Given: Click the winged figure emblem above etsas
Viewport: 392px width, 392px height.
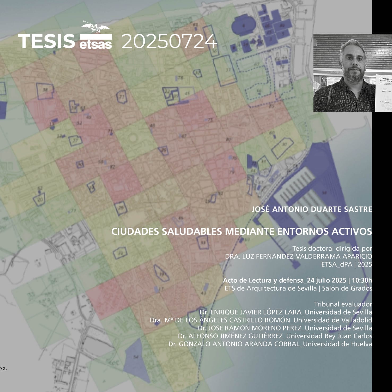Looking at the screenshot, I should pos(95,28).
